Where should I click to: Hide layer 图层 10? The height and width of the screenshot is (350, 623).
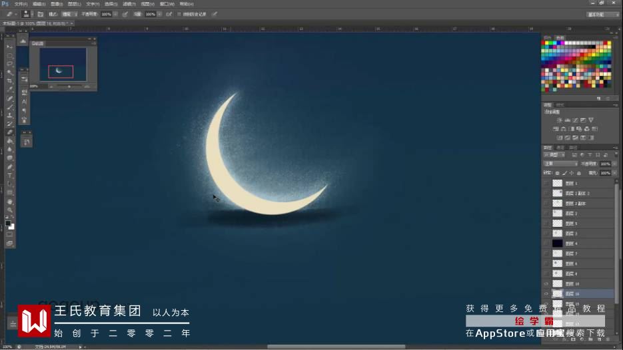(546, 283)
